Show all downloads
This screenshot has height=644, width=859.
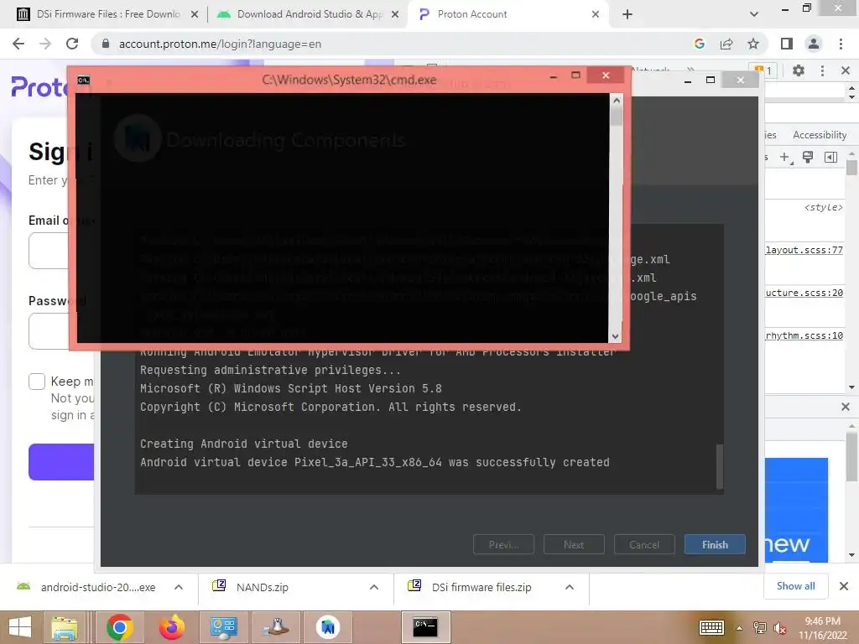[795, 586]
